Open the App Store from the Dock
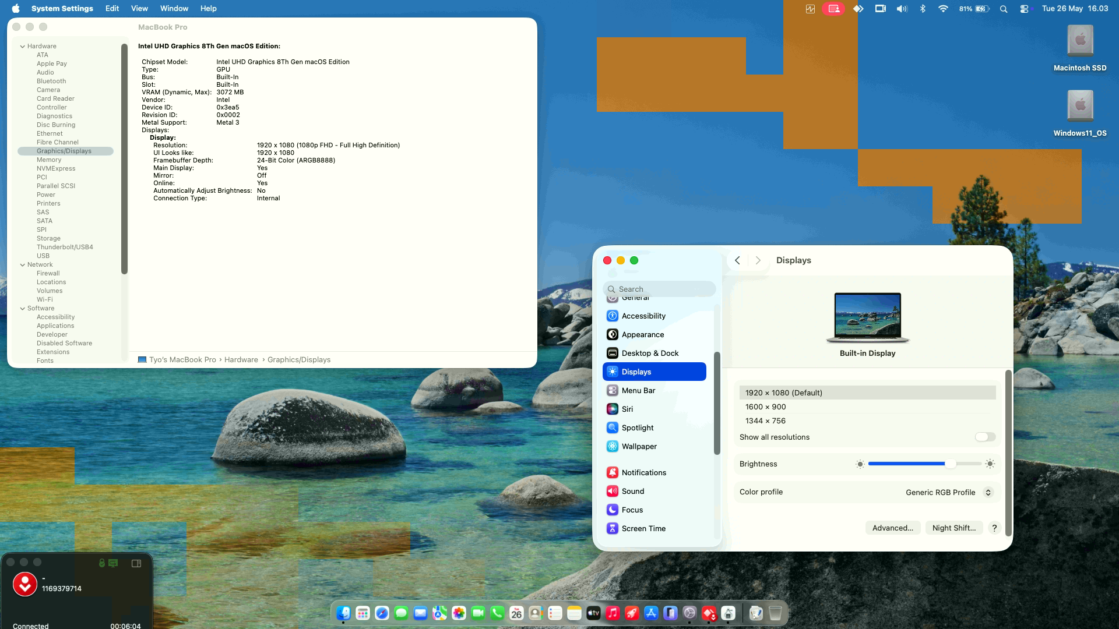Viewport: 1119px width, 629px height. (651, 613)
